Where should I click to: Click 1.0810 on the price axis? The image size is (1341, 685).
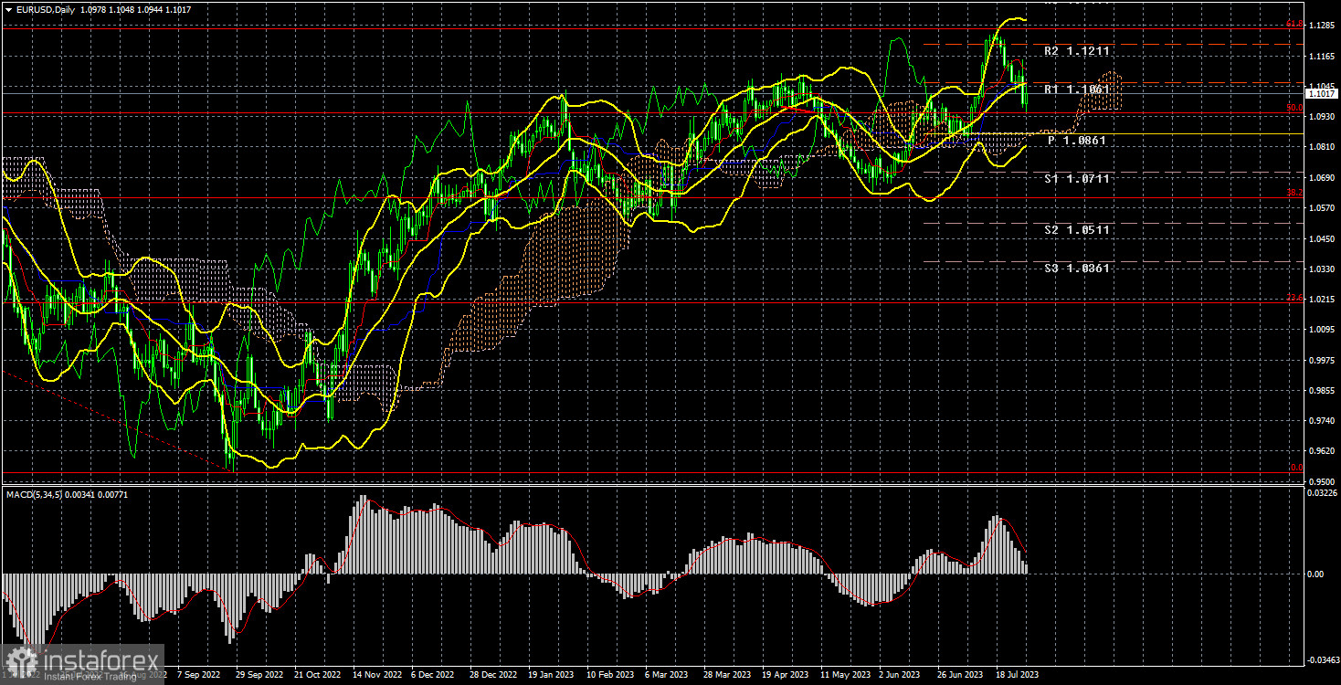point(1321,147)
